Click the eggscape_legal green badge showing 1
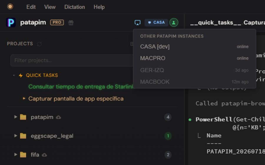Viewport: 265px width, 165px height. (168, 136)
